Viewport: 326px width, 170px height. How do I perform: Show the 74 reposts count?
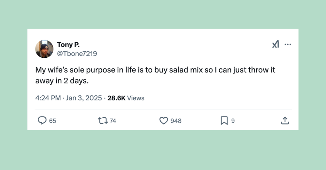113,121
